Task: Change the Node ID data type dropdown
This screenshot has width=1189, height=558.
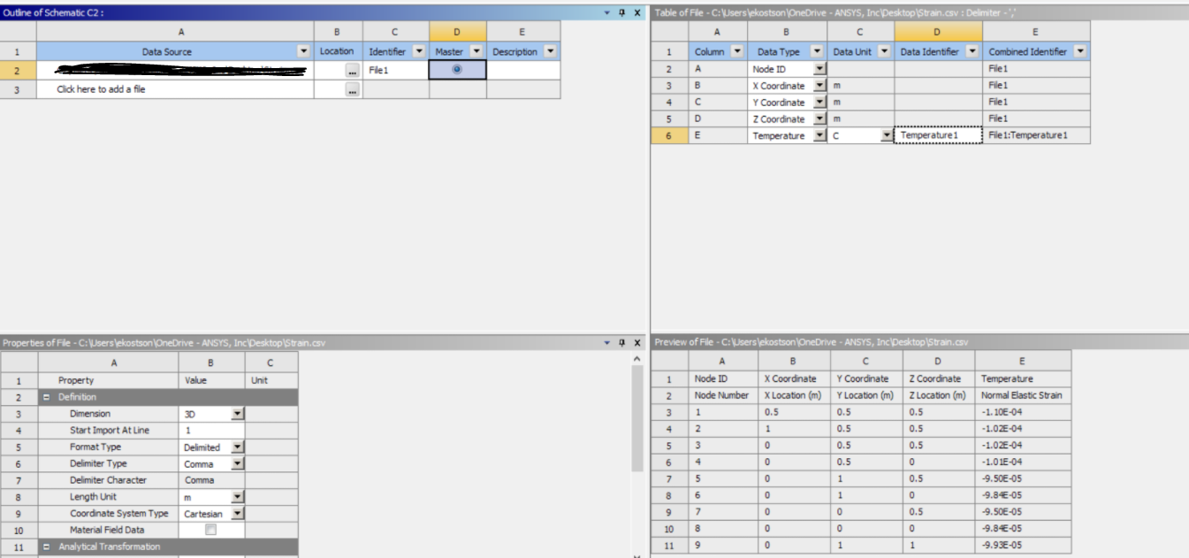Action: [819, 68]
